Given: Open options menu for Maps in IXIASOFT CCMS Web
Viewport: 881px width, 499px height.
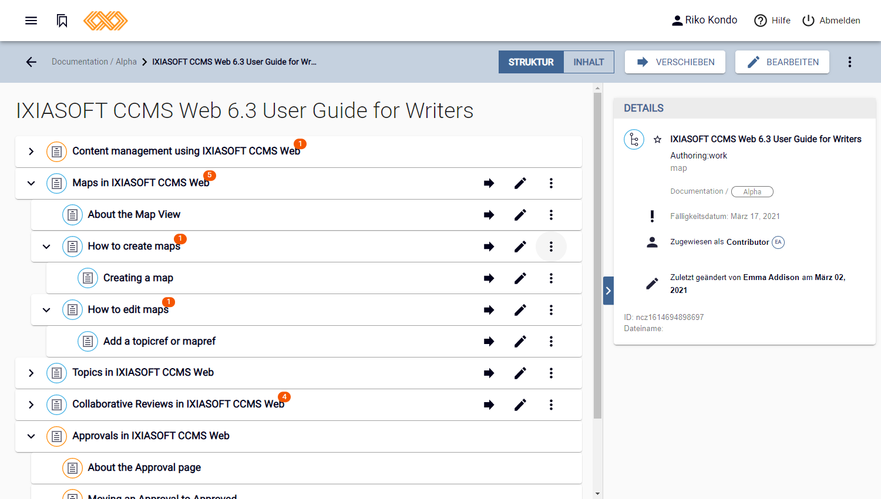Looking at the screenshot, I should [551, 183].
